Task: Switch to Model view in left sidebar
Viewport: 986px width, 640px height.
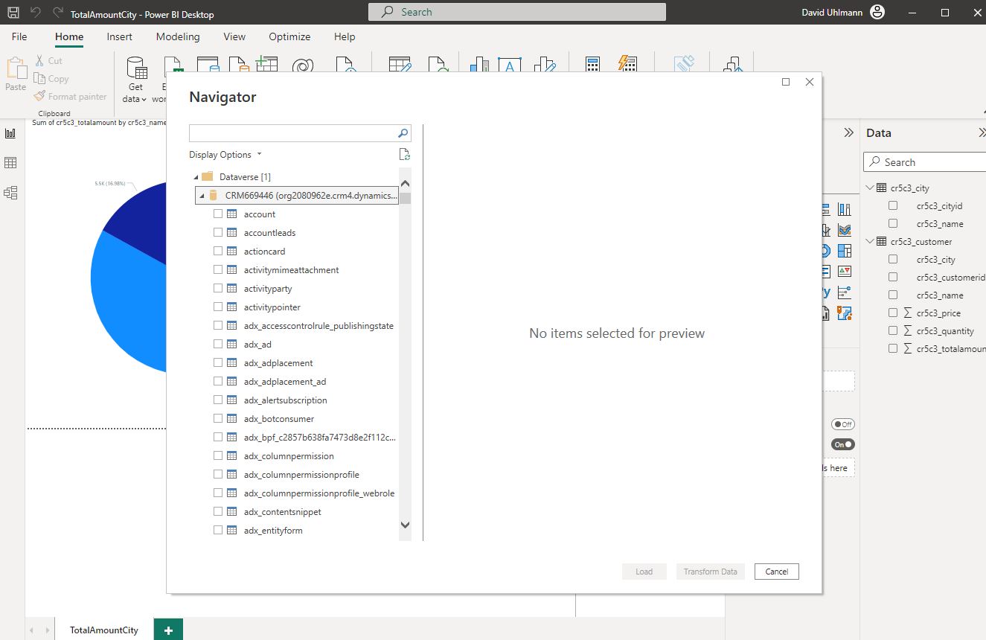Action: (10, 193)
